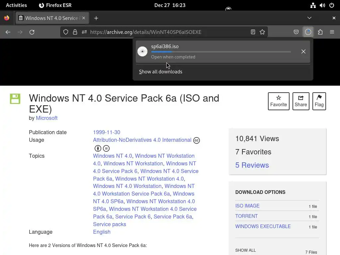Open the Firefox hamburger application menu
Image resolution: width=340 pixels, height=255 pixels.
332,32
